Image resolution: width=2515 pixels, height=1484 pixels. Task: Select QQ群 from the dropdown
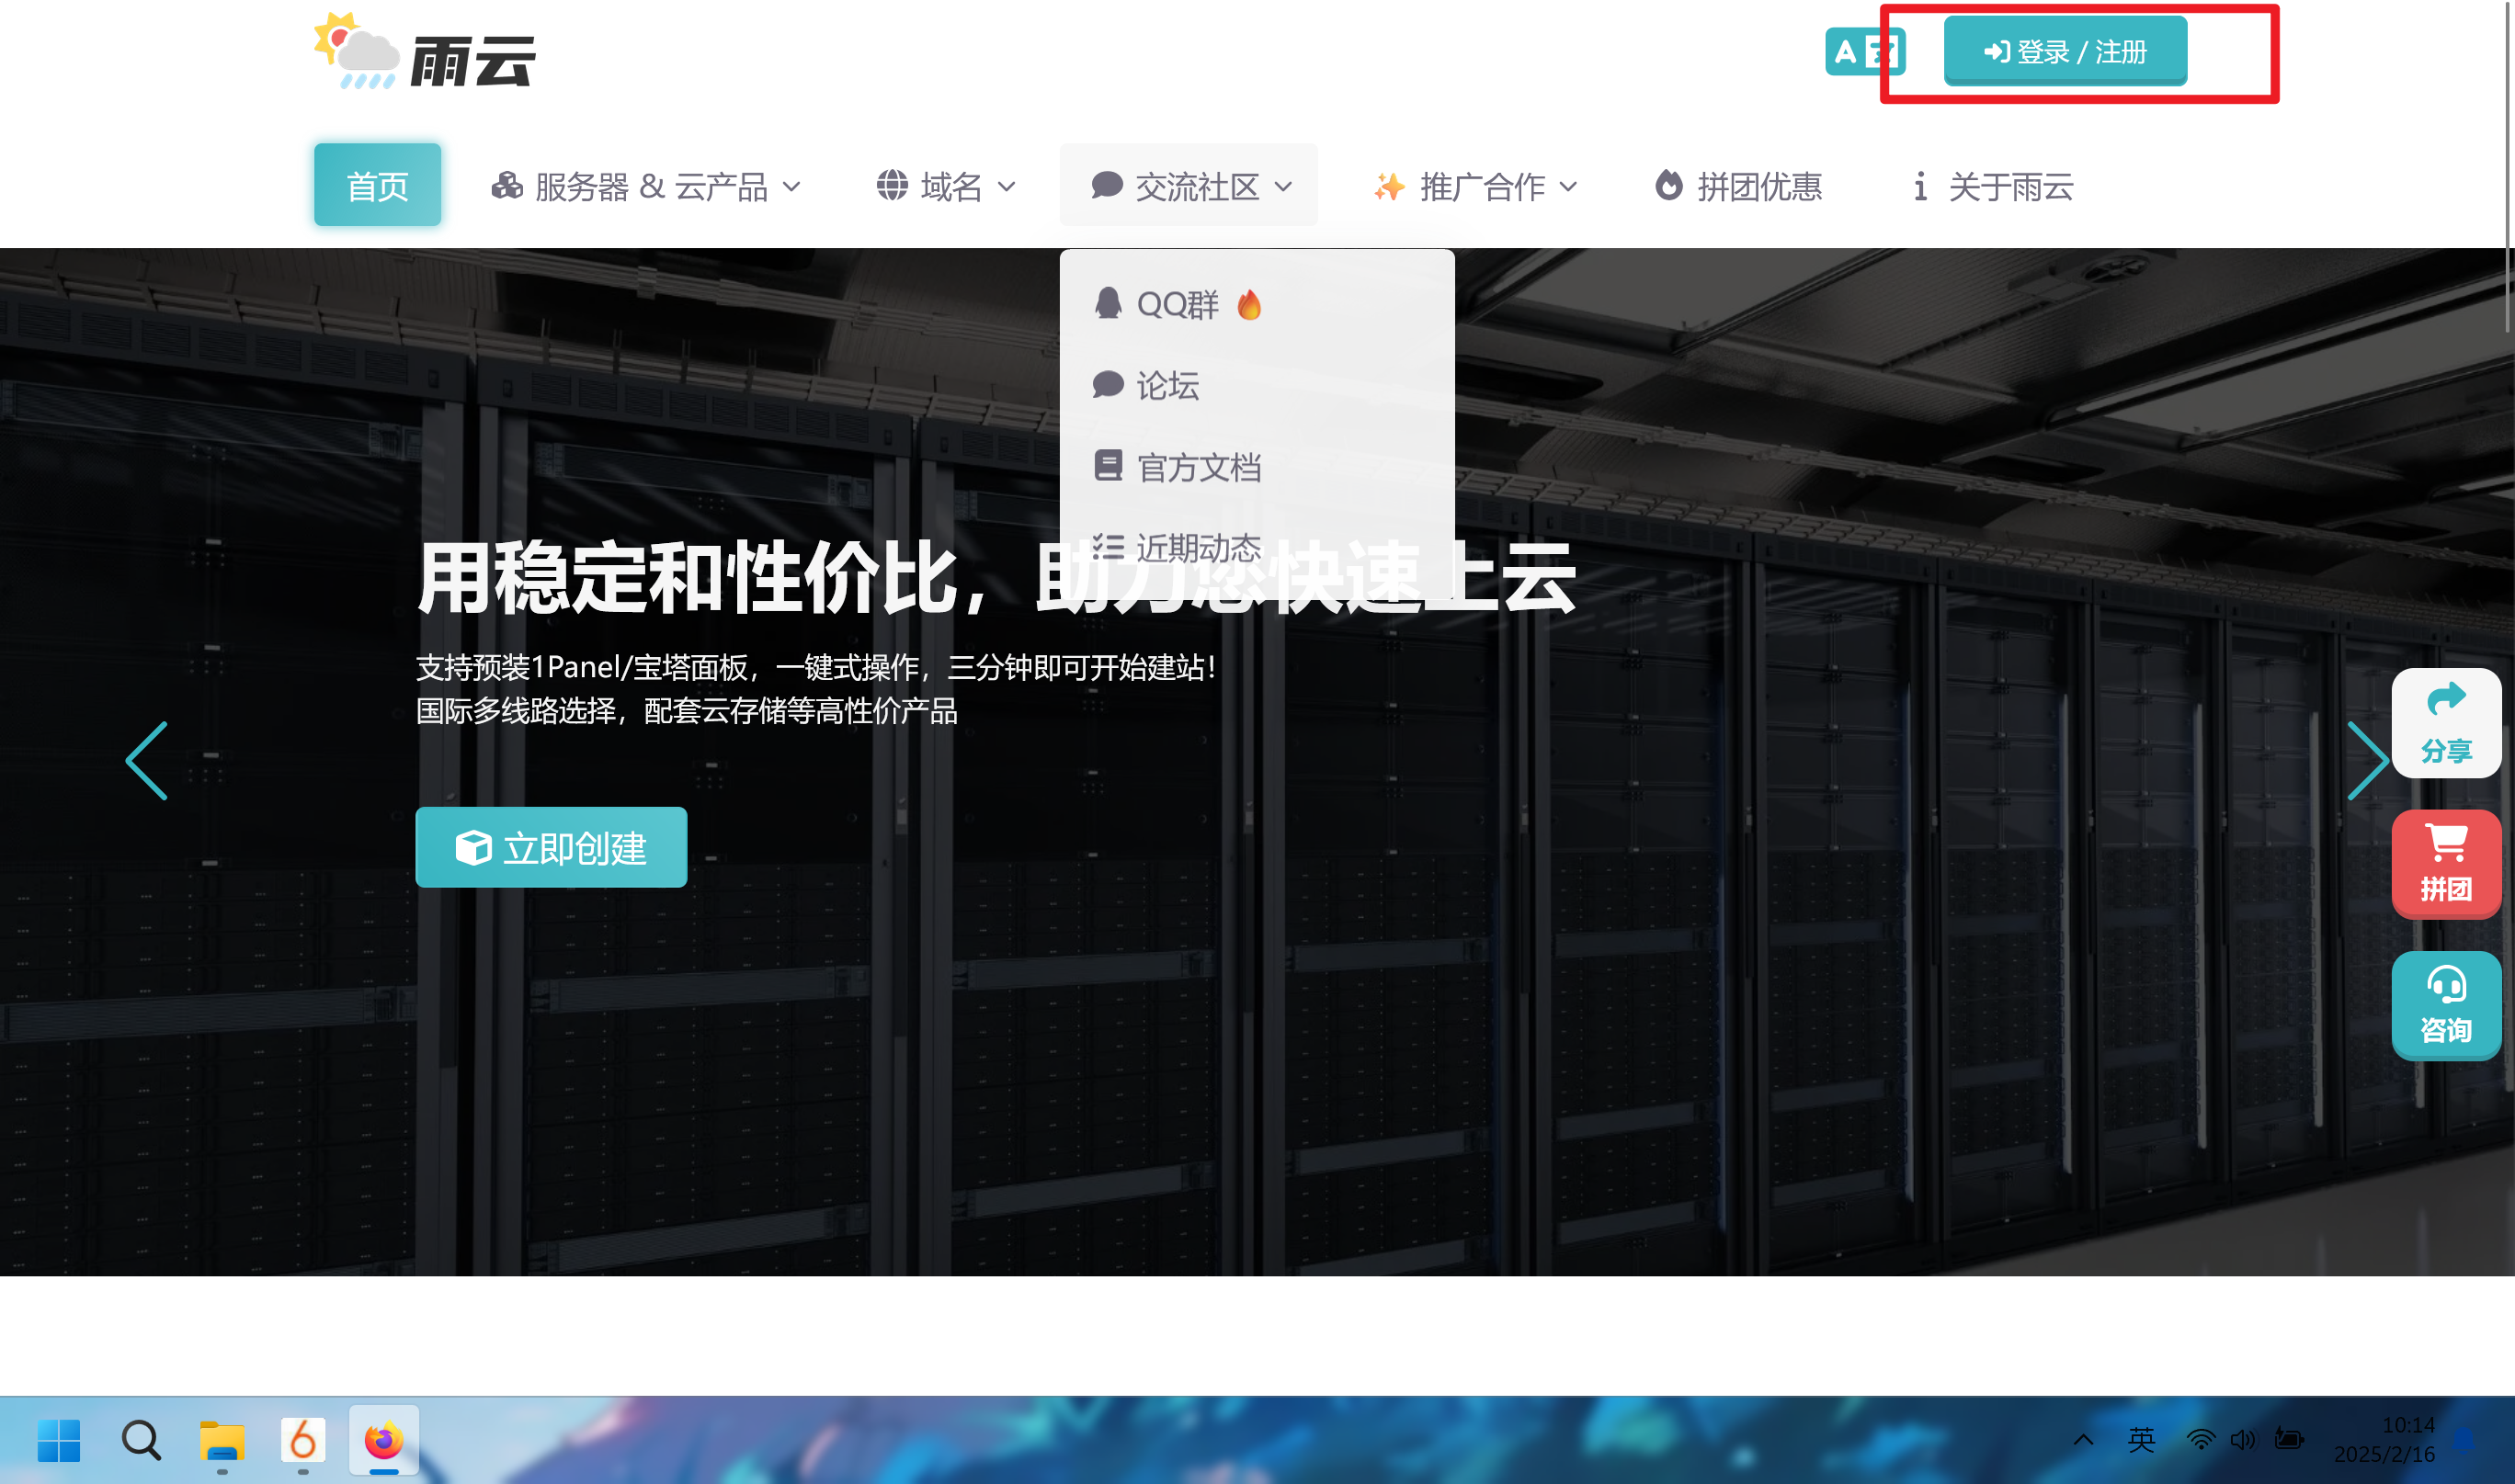[1177, 304]
